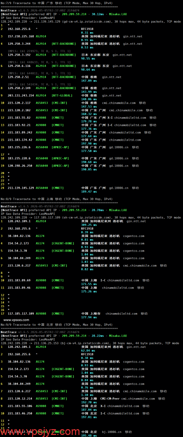183x437 pixels.
Task: Click IP address 120.198.26.250 in hop 19
Action: tap(20, 166)
